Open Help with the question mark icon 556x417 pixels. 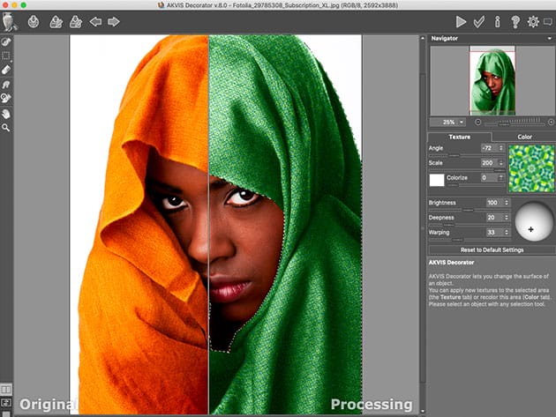click(515, 21)
